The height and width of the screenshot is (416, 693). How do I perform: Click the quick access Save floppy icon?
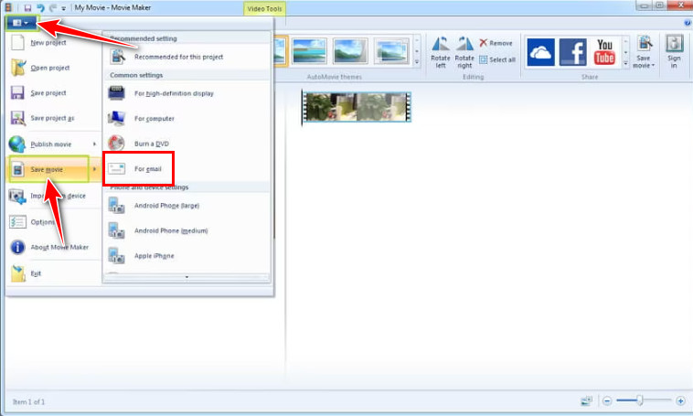point(27,7)
